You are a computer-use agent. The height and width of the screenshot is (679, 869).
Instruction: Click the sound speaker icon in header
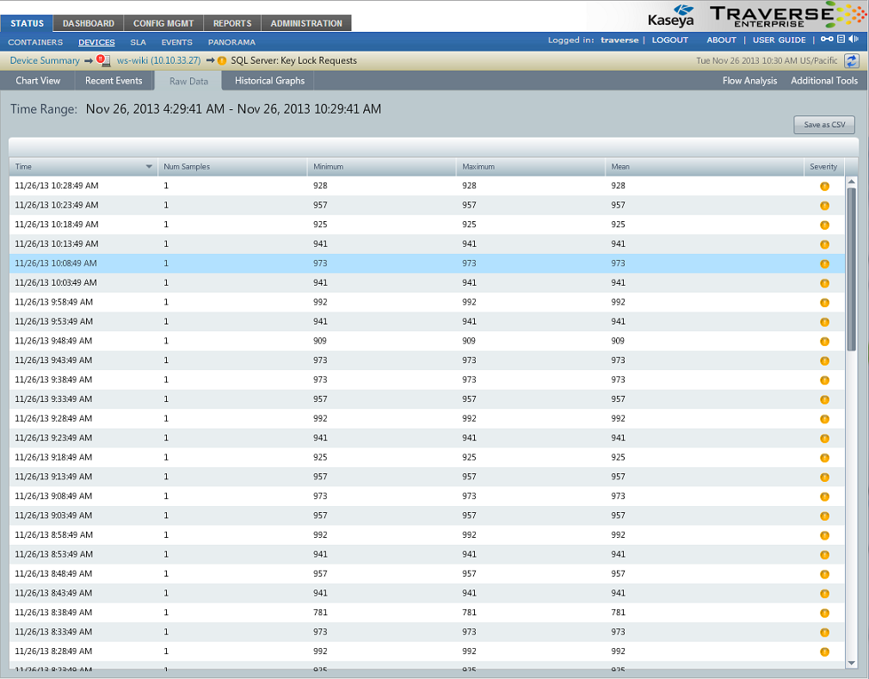click(854, 40)
